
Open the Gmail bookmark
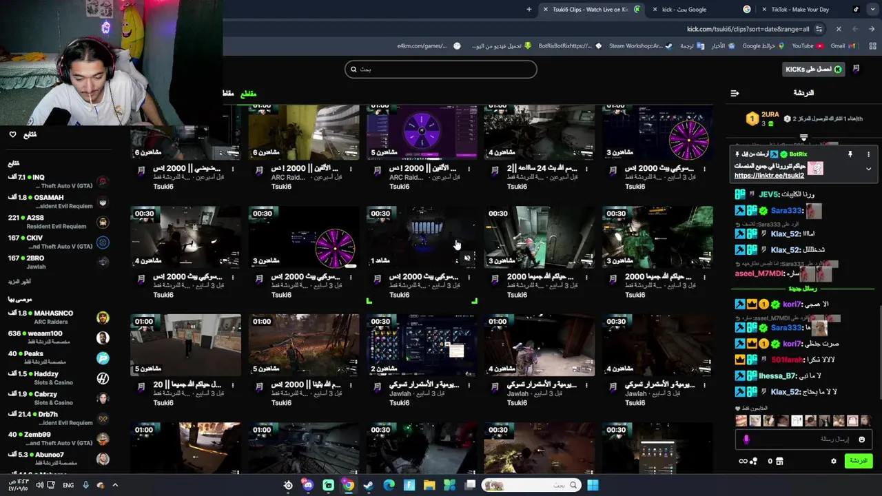pyautogui.click(x=843, y=46)
